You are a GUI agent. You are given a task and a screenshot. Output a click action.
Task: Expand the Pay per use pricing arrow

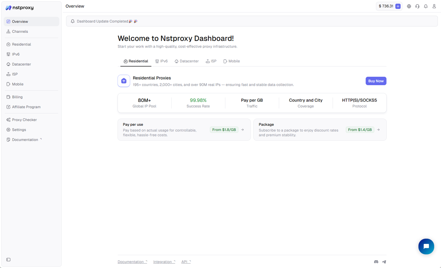click(x=243, y=130)
